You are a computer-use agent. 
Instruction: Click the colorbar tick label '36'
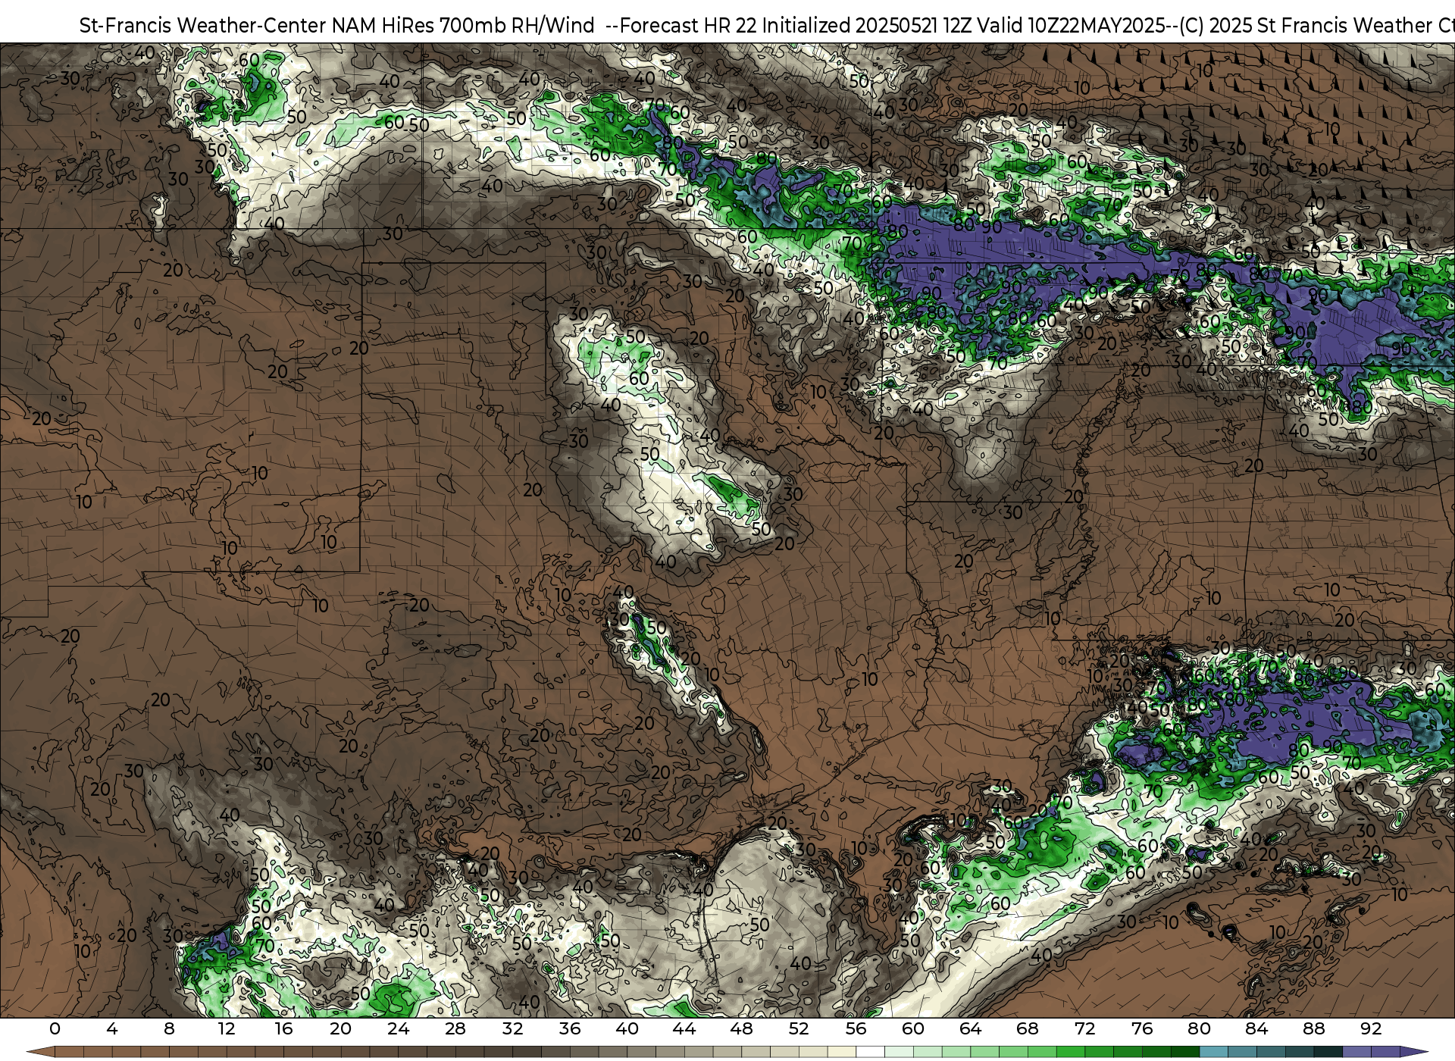(570, 1028)
